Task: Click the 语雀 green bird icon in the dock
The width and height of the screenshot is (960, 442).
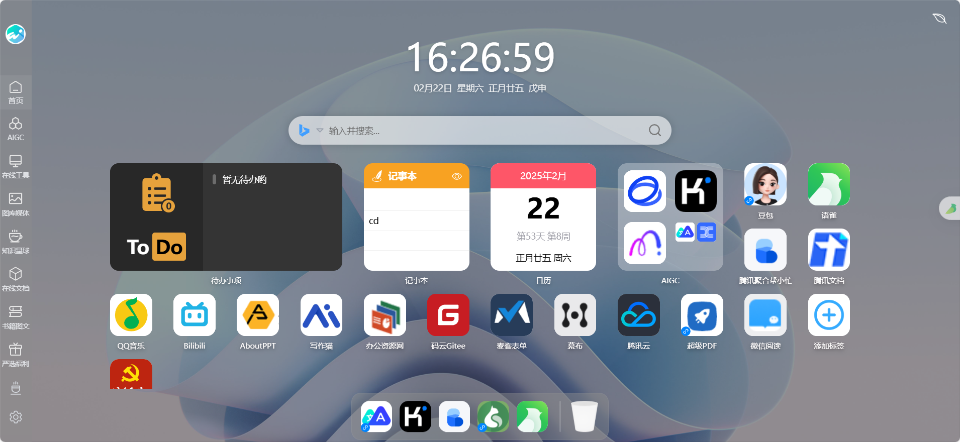Action: coord(532,416)
